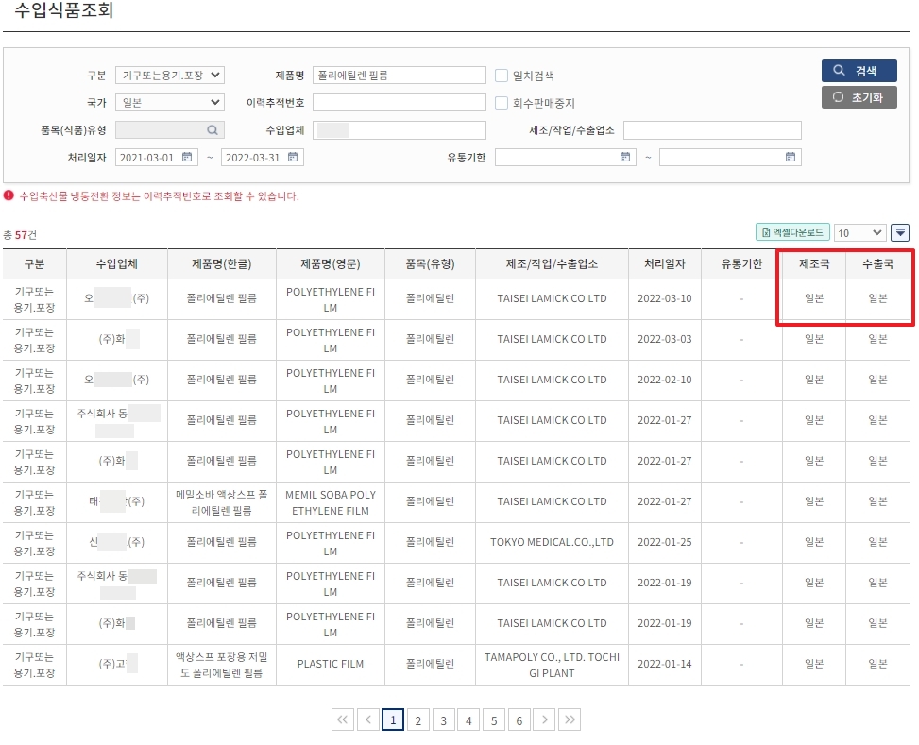
Task: Click the 유통기한 column header
Action: (741, 263)
